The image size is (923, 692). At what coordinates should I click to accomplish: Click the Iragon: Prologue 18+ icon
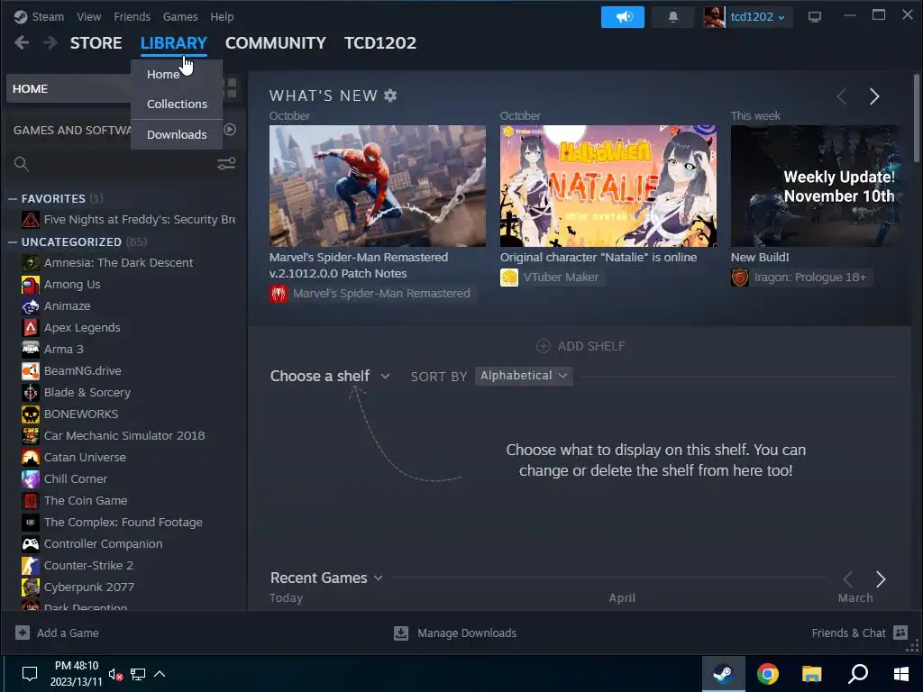pos(740,278)
